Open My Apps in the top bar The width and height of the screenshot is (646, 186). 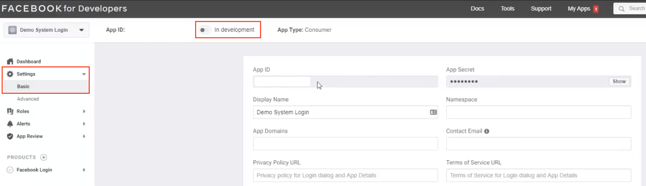click(x=579, y=9)
